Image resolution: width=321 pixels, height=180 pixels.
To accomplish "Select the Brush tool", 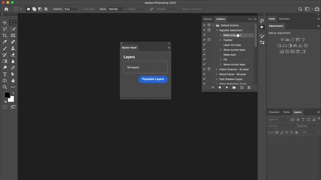I will tap(5, 48).
